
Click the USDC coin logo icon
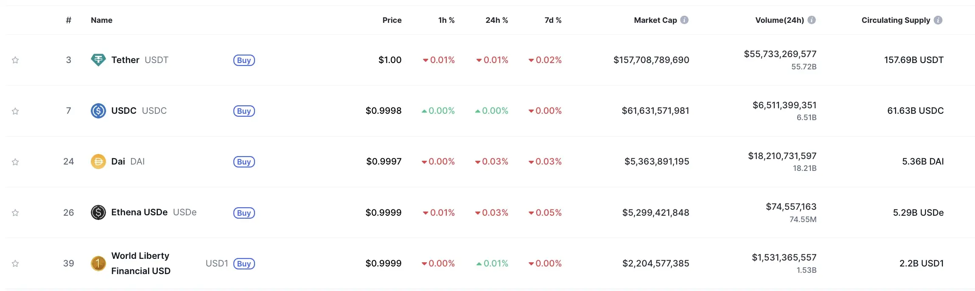(98, 111)
